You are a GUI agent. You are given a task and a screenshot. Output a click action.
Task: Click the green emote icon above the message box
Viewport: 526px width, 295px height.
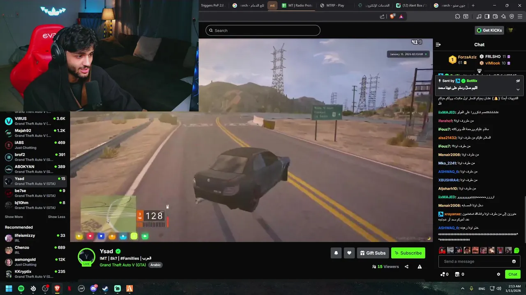tap(517, 250)
